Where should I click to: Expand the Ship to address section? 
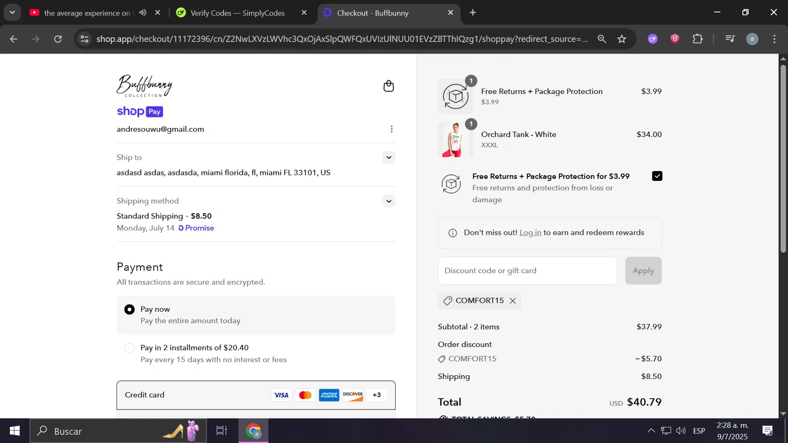coord(389,157)
